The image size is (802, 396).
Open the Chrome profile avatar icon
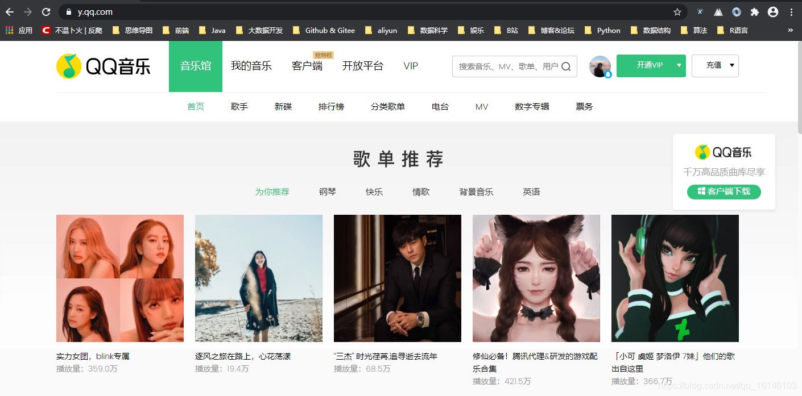click(x=772, y=12)
